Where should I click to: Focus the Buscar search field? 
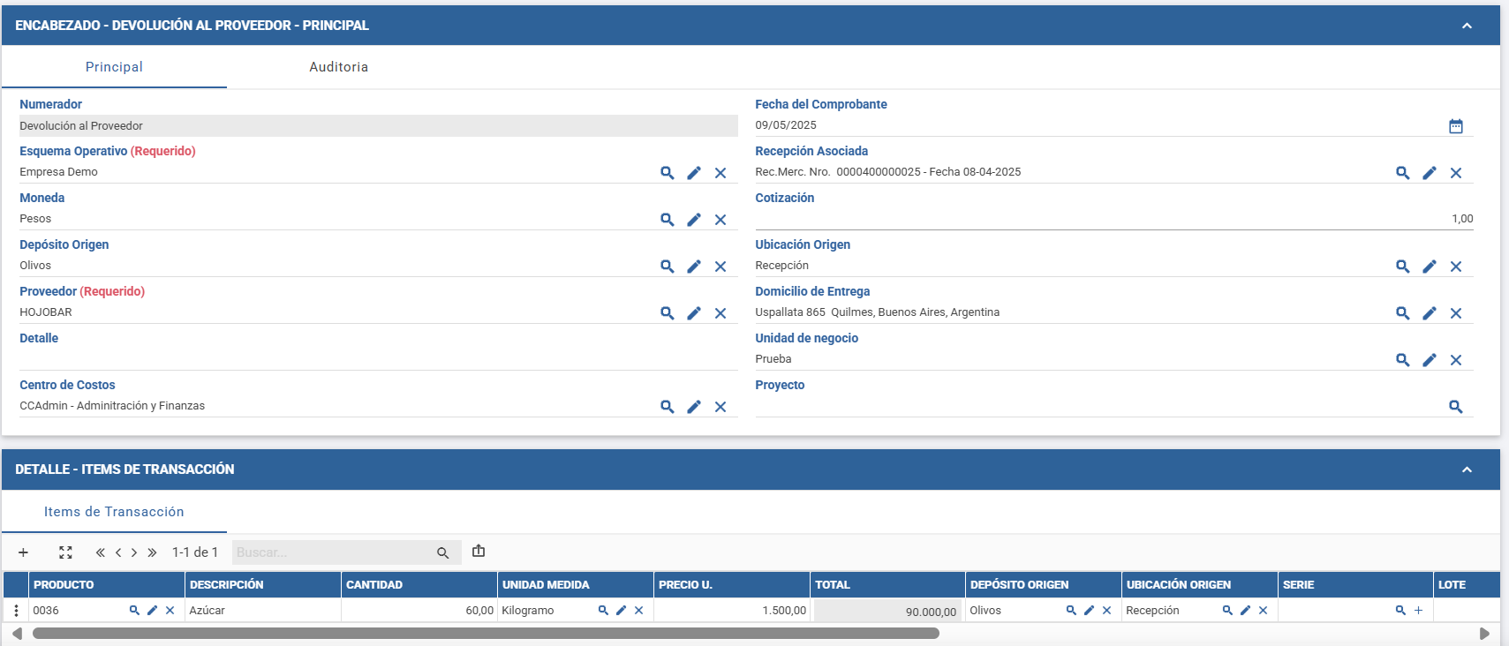coord(332,552)
